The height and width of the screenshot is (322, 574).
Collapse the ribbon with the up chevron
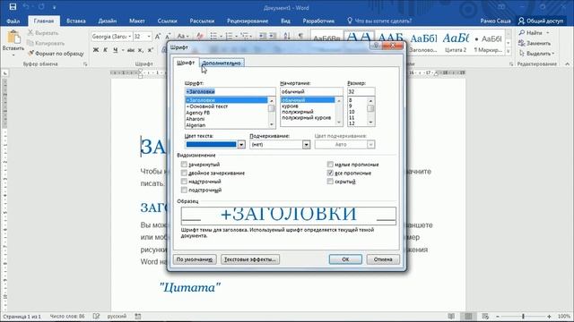pos(568,64)
